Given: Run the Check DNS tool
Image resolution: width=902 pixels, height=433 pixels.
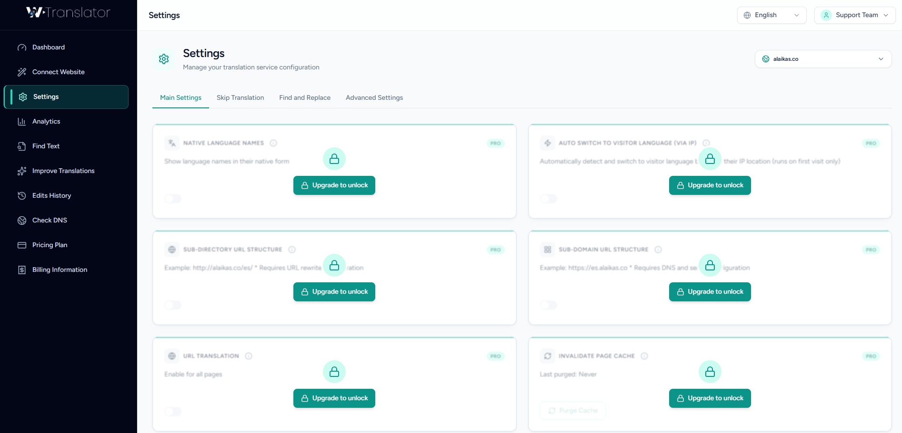Looking at the screenshot, I should pyautogui.click(x=49, y=220).
